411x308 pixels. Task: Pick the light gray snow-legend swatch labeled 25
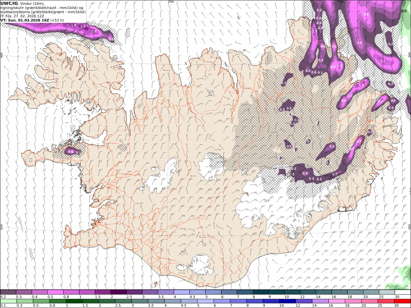coord(387,292)
